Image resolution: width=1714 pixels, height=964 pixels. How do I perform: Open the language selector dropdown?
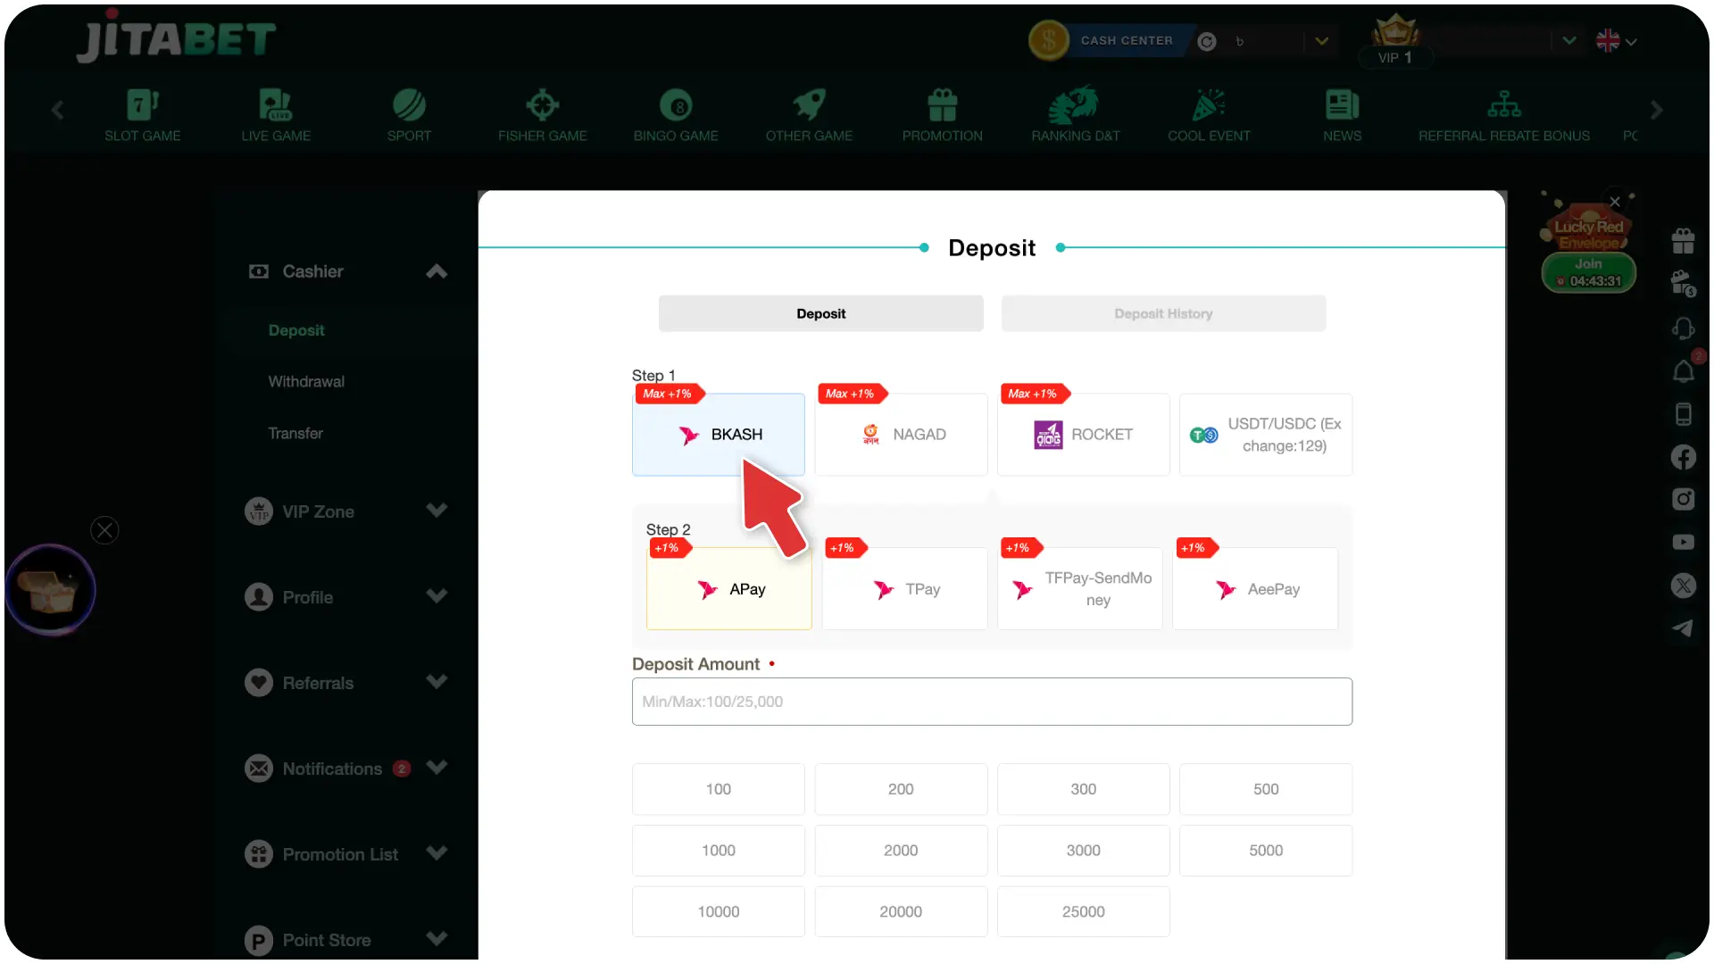click(x=1616, y=41)
